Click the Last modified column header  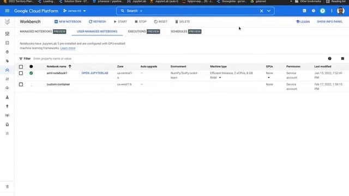323,66
